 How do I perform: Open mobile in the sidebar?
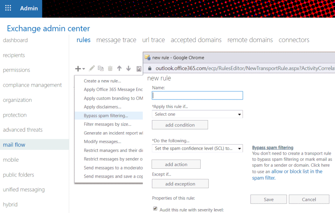[11, 160]
